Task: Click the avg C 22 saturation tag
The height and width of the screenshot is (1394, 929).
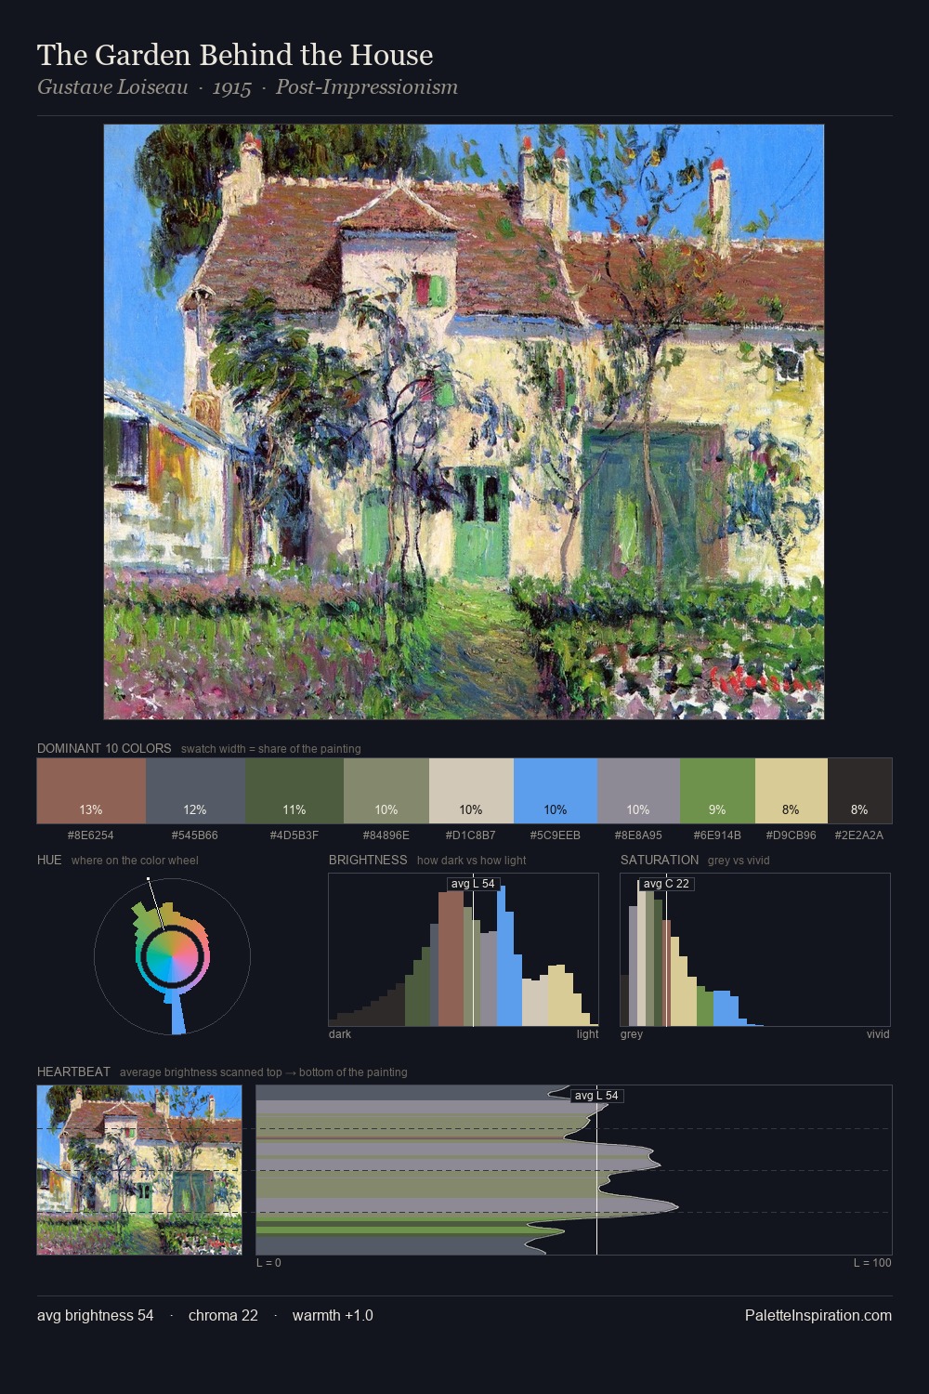Action: click(666, 883)
